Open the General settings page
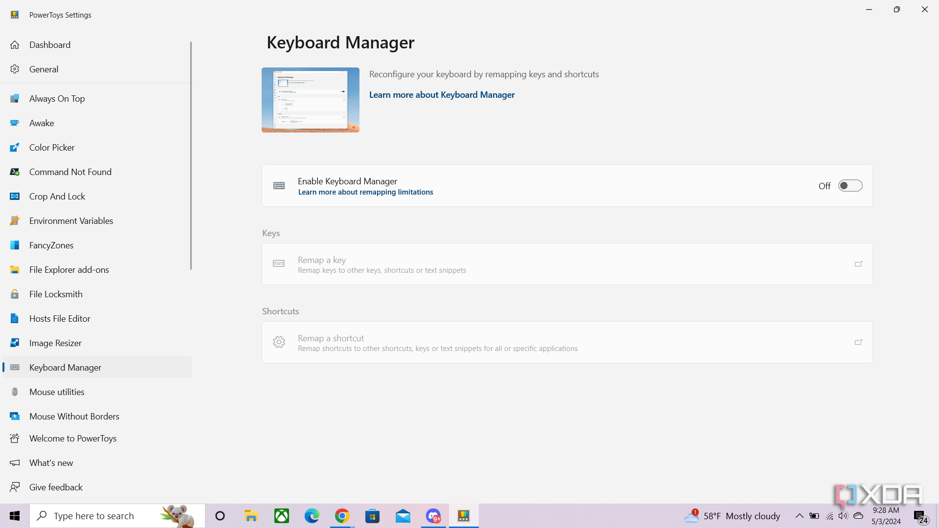Viewport: 939px width, 528px height. [97, 69]
